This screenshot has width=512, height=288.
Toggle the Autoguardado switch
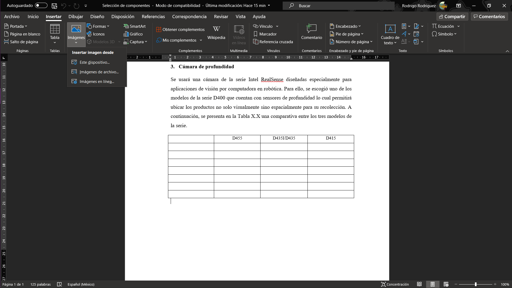41,6
